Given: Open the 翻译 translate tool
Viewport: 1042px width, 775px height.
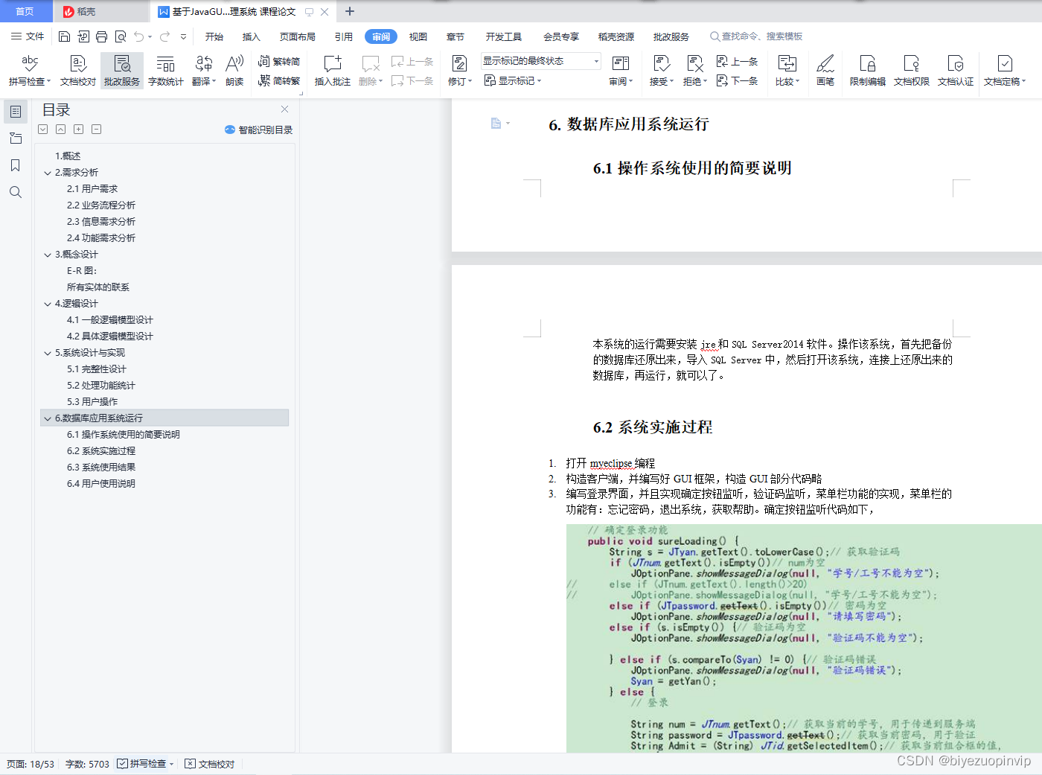Looking at the screenshot, I should (x=204, y=71).
